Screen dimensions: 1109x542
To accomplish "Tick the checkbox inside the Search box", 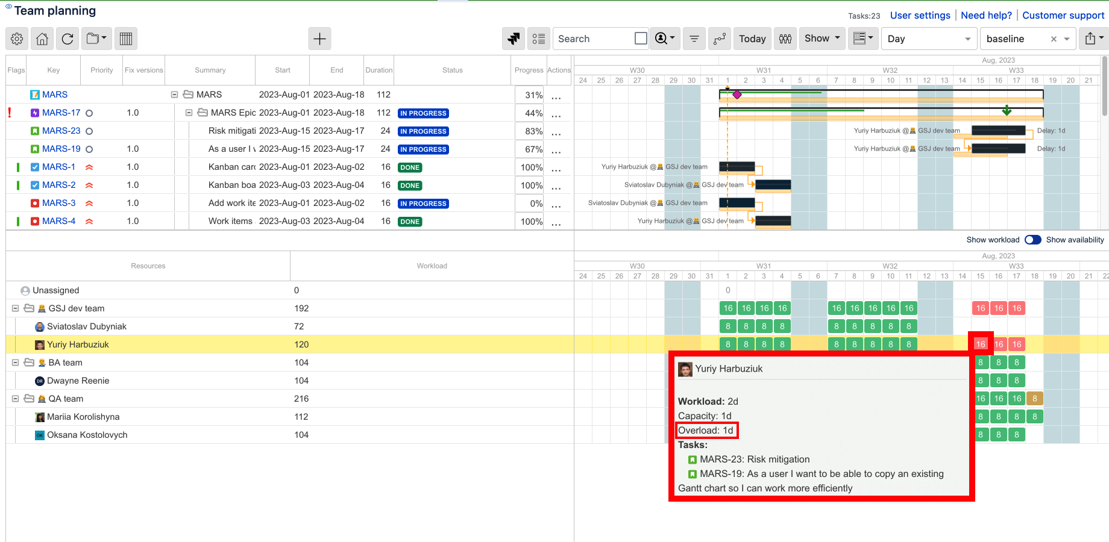I will [x=641, y=39].
